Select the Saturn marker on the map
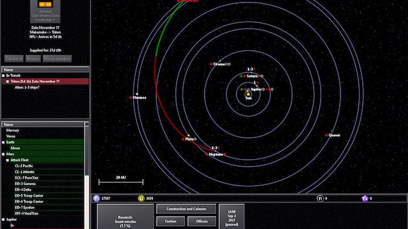This screenshot has width=408, height=229. (252, 76)
